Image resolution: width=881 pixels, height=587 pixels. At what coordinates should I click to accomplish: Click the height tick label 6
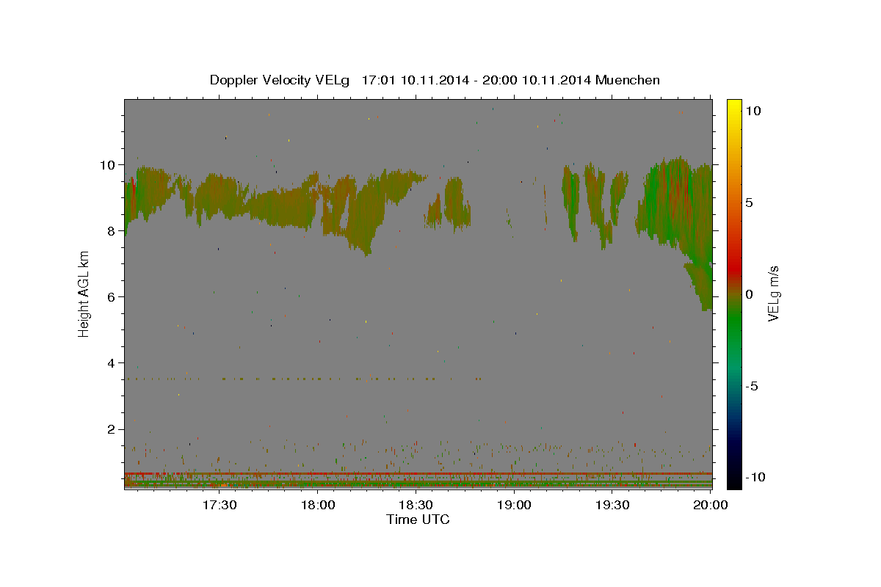[112, 296]
